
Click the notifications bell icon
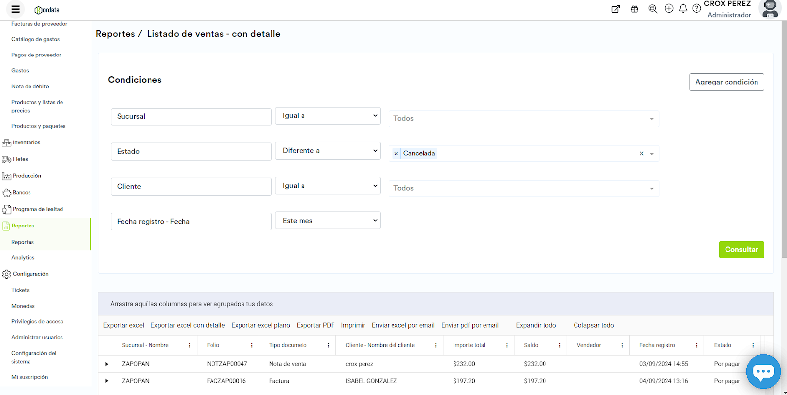click(x=683, y=9)
